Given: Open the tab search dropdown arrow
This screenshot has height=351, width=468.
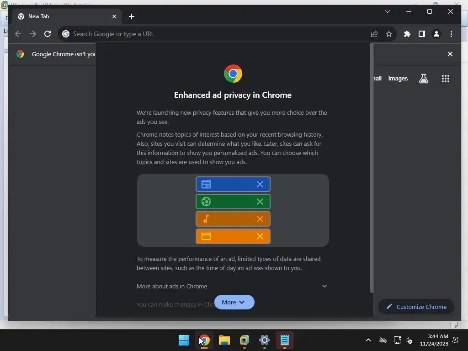Looking at the screenshot, I should (388, 11).
